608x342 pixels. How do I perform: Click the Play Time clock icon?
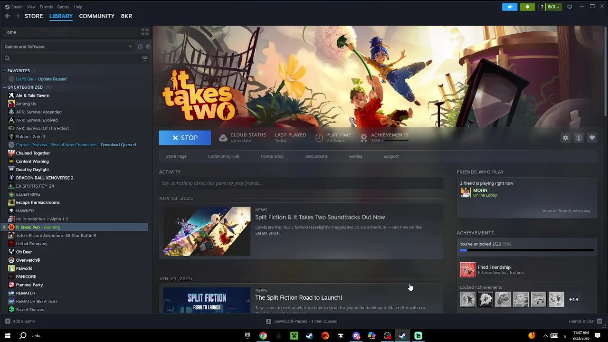point(319,138)
